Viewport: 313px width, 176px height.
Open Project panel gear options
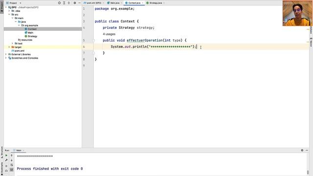75,3
